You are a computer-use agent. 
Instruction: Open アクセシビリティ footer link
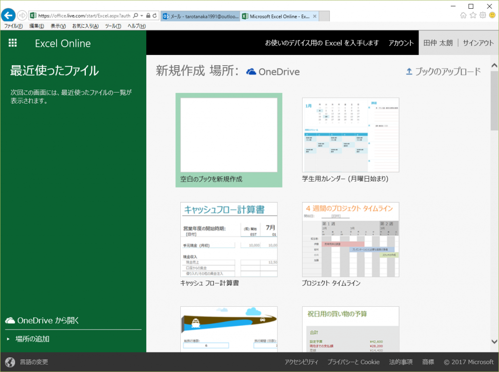pyautogui.click(x=301, y=362)
